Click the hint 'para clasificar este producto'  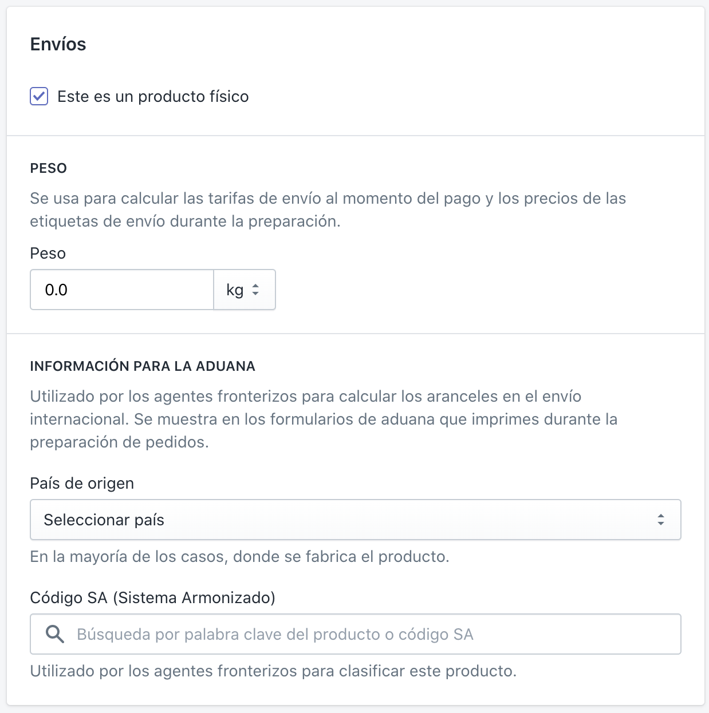tap(273, 671)
